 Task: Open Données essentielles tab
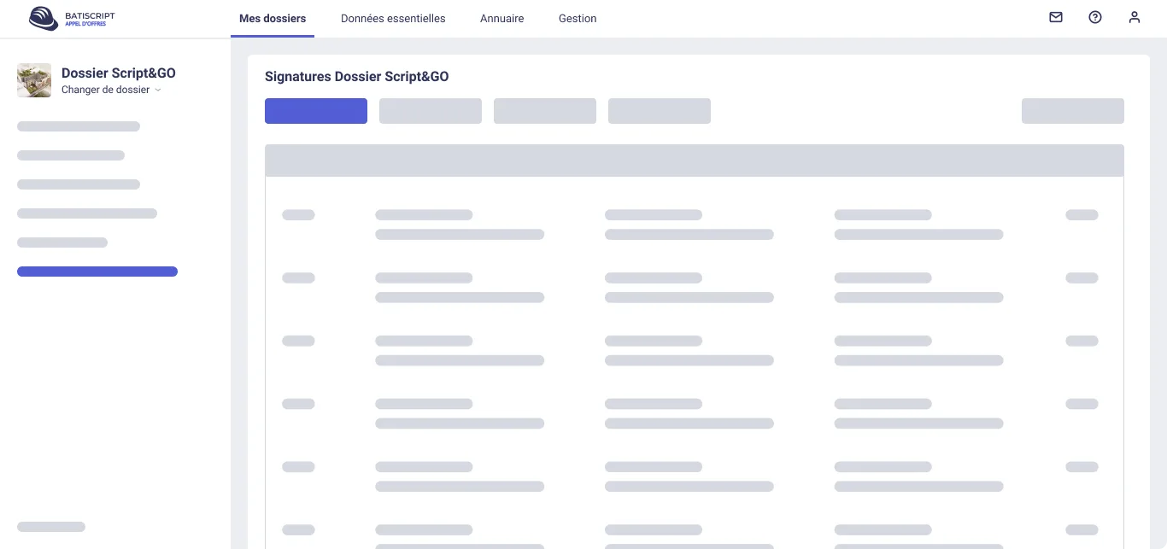pyautogui.click(x=393, y=19)
